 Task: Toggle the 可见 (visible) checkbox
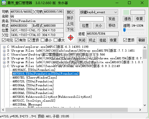[x=4, y=40]
